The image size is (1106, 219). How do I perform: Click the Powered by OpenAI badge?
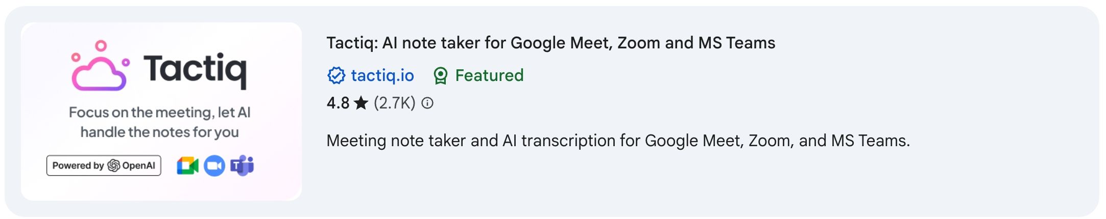point(104,166)
